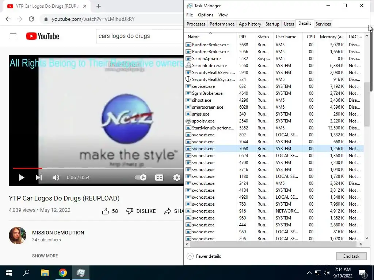Viewport: 374px width, 280px height.
Task: Go back in Chrome browser
Action: point(8,19)
